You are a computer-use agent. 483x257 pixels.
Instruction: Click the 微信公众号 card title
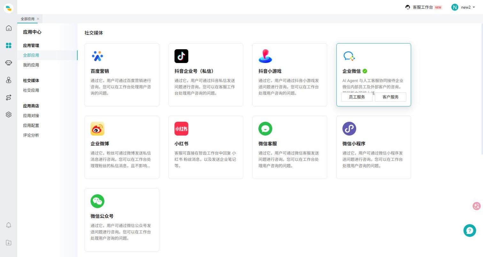[102, 216]
